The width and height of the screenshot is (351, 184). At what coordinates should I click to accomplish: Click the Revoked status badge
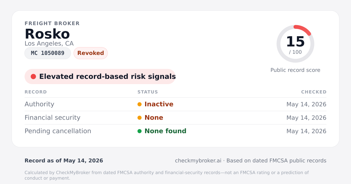point(91,53)
